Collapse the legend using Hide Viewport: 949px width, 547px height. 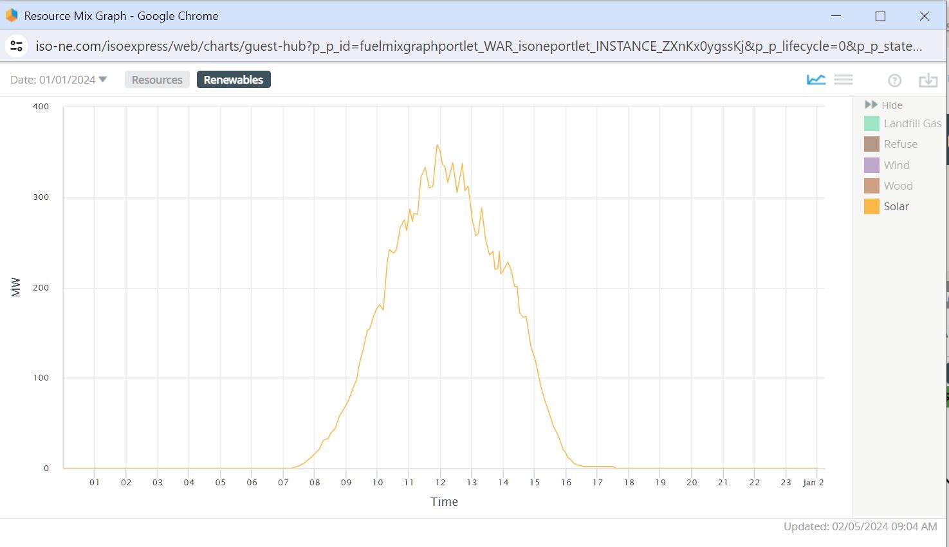pyautogui.click(x=892, y=105)
